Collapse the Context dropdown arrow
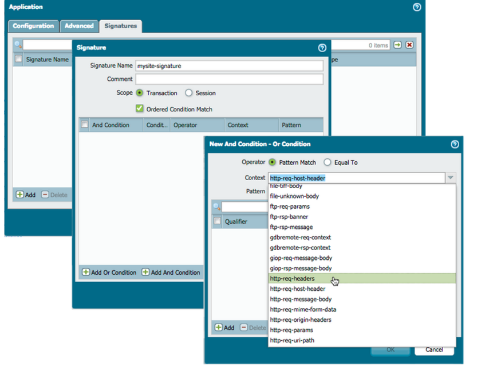This screenshot has width=493, height=370. click(x=451, y=178)
